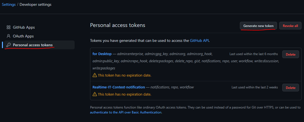Click the OAuth Apps person icon

click(x=8, y=36)
